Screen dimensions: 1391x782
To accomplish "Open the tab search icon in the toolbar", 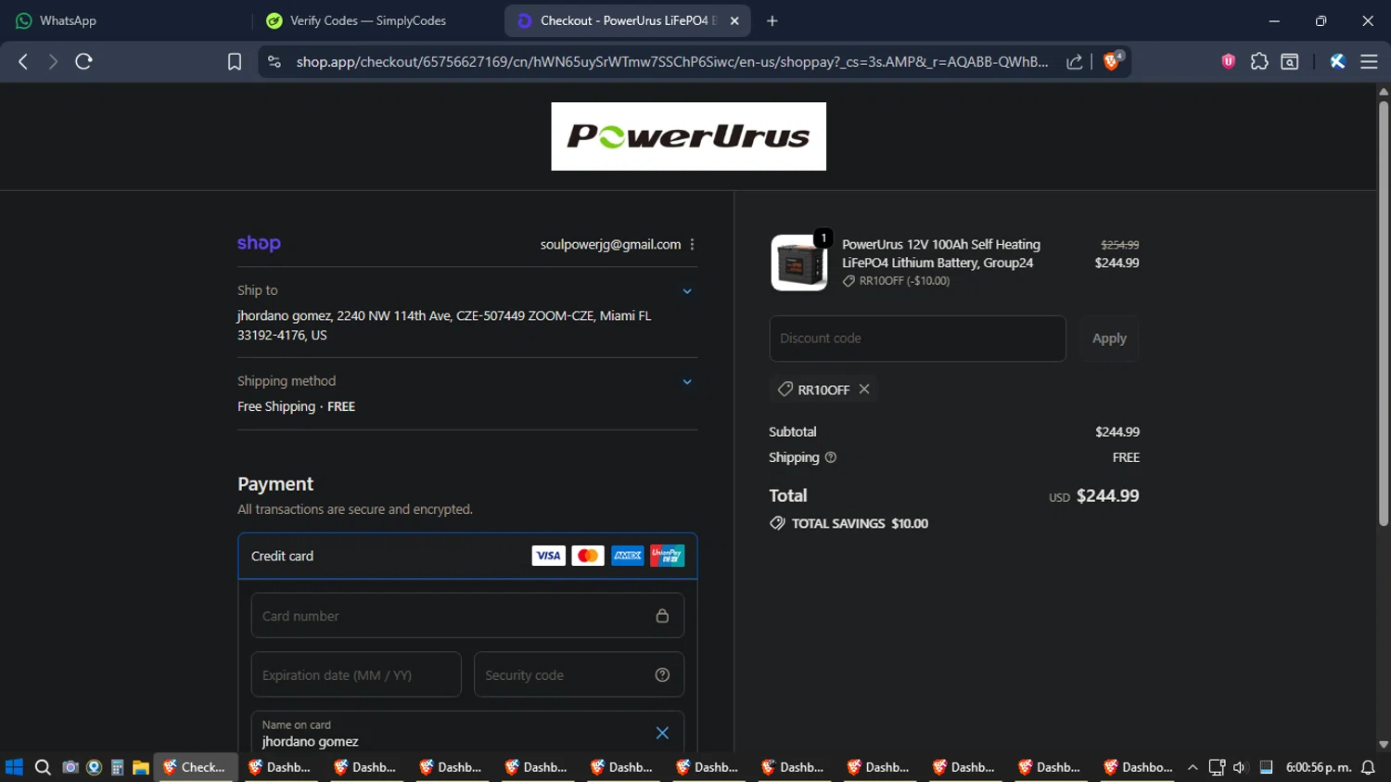I will [x=1290, y=61].
